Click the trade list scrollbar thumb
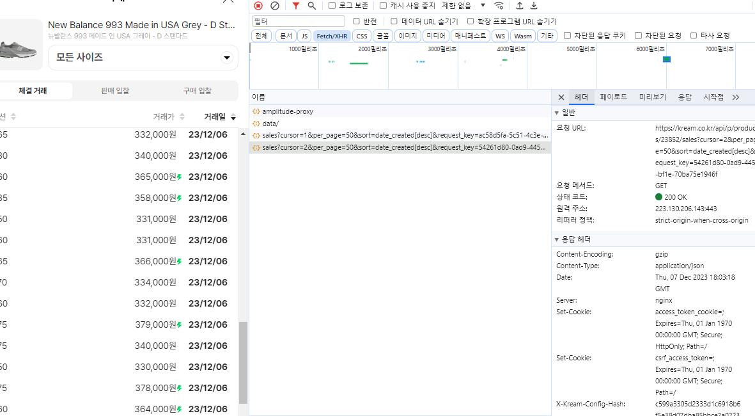This screenshot has width=755, height=416. (243, 362)
